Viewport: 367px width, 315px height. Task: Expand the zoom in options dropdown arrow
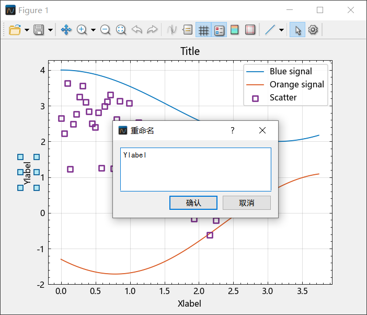(x=93, y=30)
